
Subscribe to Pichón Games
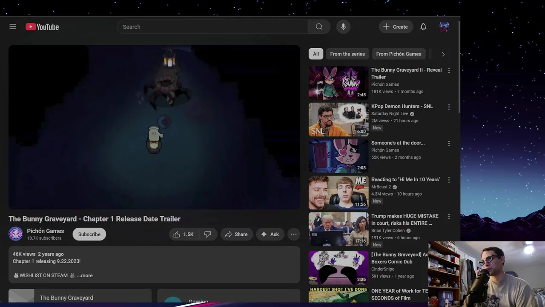coord(89,234)
